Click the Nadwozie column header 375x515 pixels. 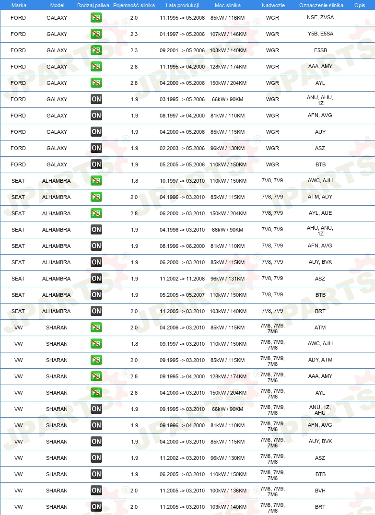pos(273,5)
